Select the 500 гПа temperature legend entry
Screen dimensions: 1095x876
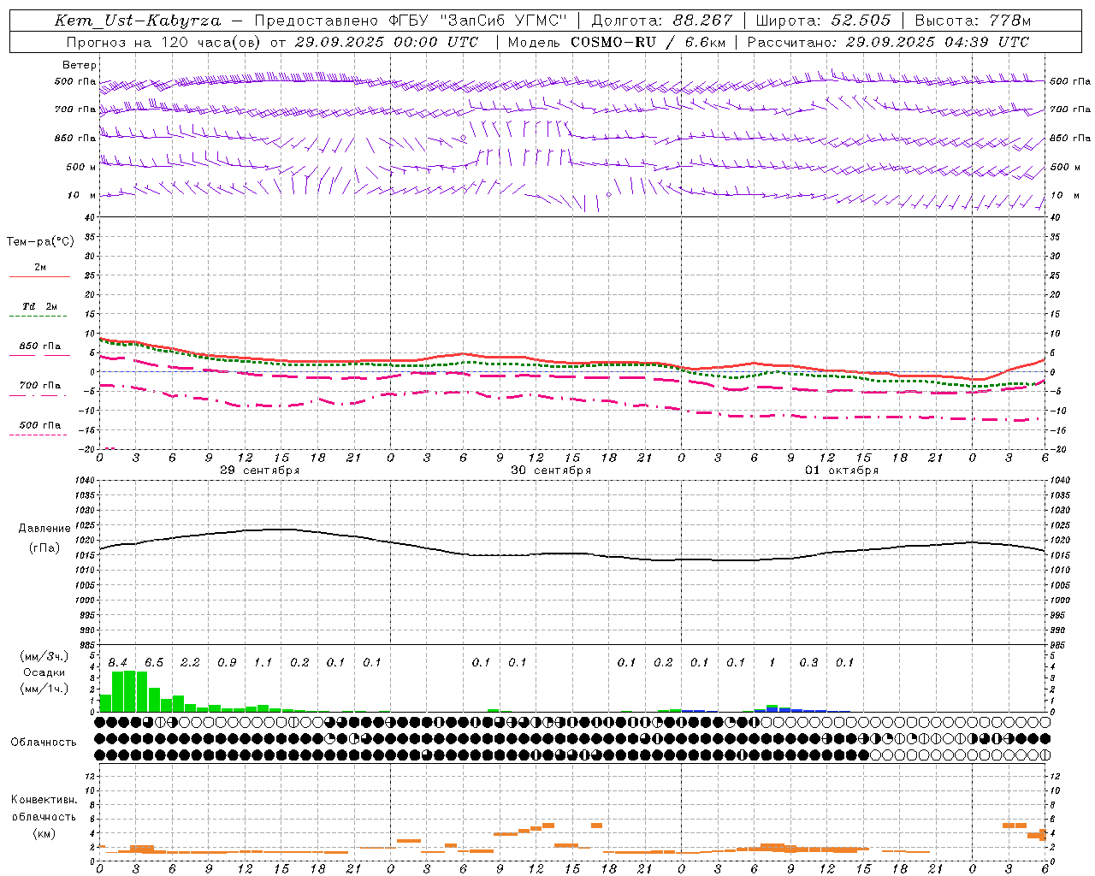point(39,425)
